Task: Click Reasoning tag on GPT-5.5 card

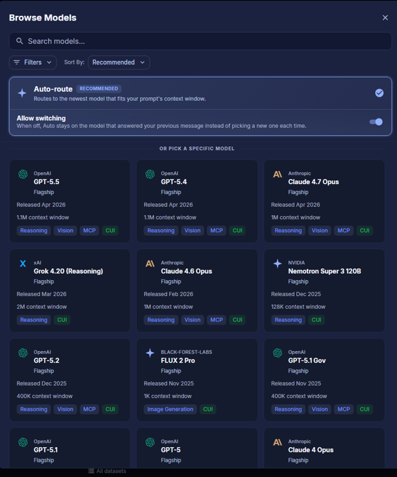Action: (34, 231)
